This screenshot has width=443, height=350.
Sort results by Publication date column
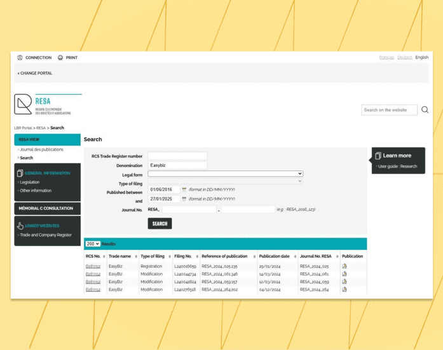[295, 256]
